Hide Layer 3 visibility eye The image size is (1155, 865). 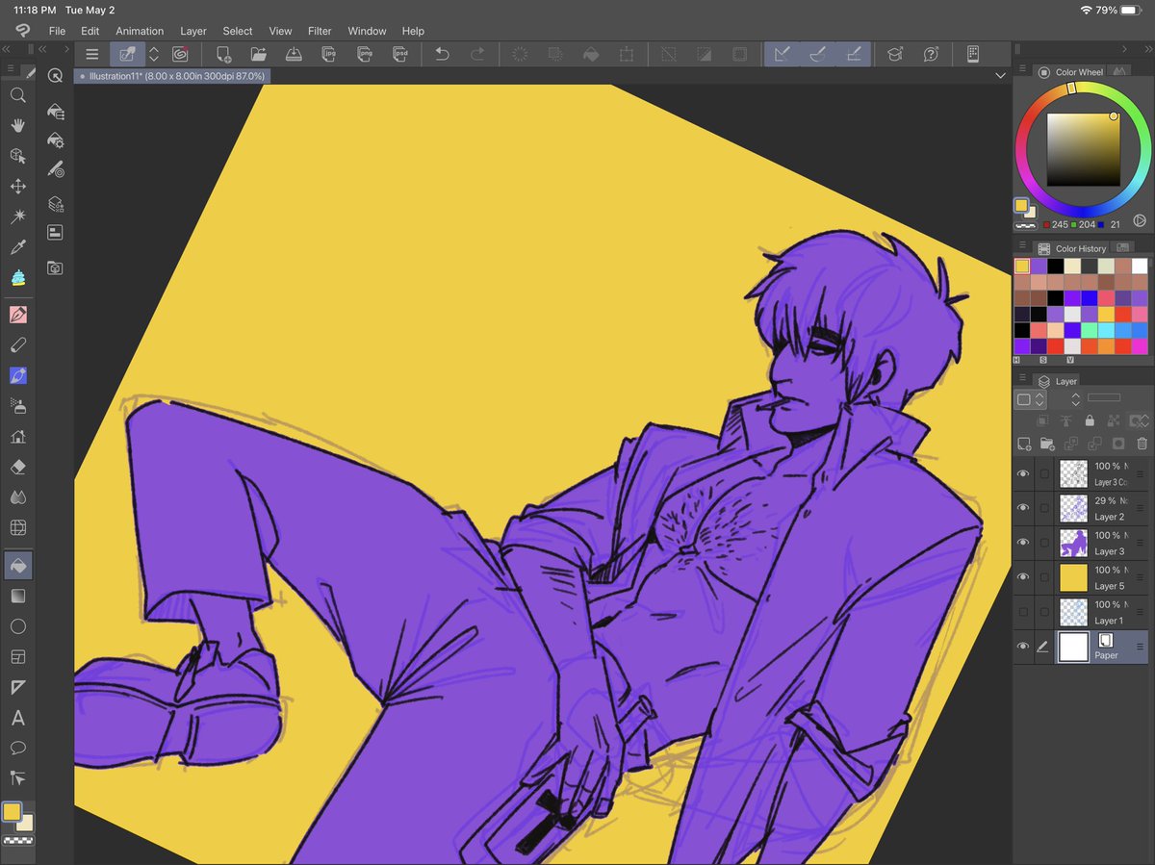(1023, 542)
